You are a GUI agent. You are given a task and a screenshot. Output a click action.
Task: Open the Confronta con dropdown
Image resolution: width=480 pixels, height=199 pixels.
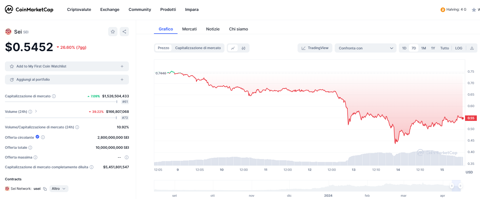point(365,48)
